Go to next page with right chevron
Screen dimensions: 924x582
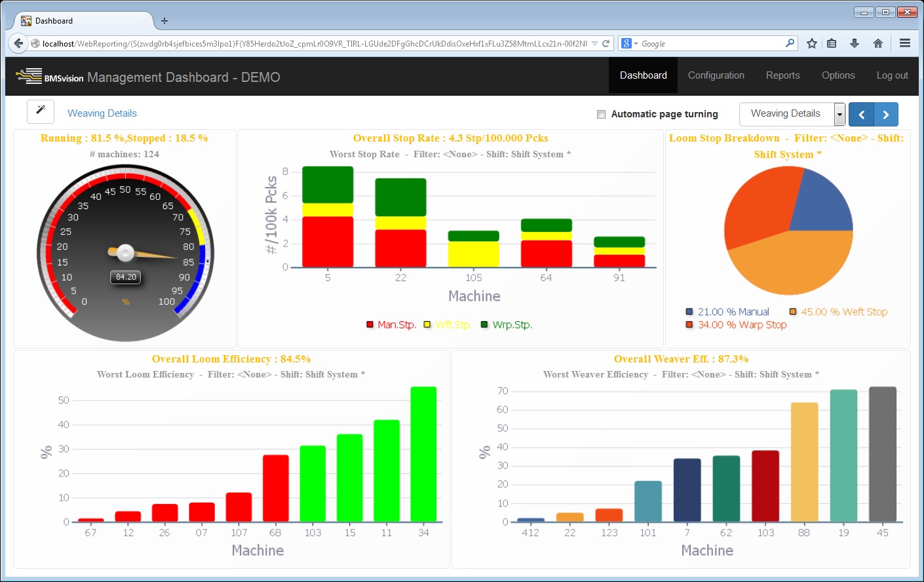pyautogui.click(x=886, y=115)
